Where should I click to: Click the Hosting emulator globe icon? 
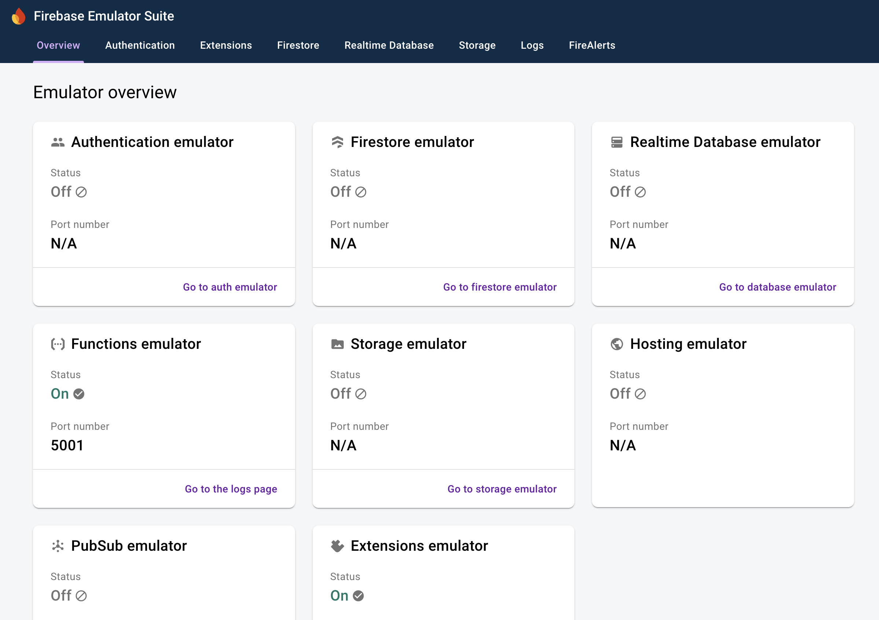617,344
